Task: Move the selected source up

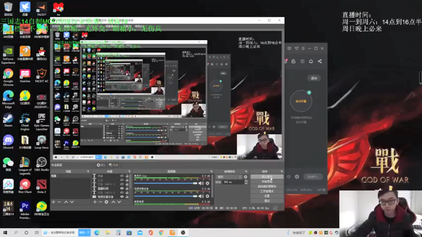Action: click(113, 202)
